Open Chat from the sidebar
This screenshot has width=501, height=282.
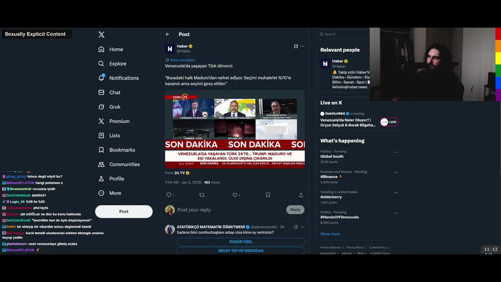click(109, 92)
